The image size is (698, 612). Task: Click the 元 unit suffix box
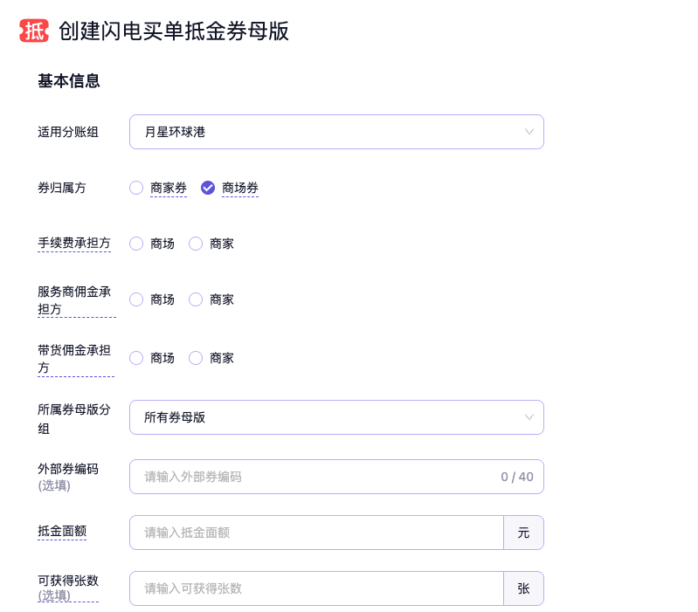coord(523,533)
